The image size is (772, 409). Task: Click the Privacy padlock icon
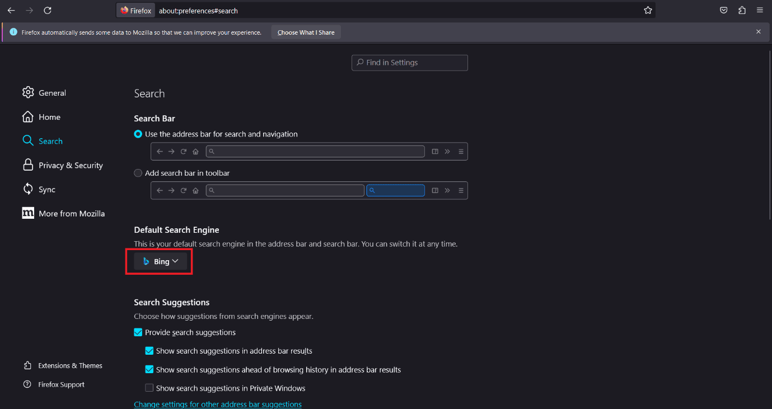coord(28,164)
